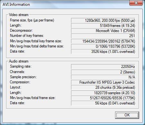The image size is (145, 125).
Task: Click audio data rate '56 kbps (0.04% overhead)'
Action: [103, 103]
